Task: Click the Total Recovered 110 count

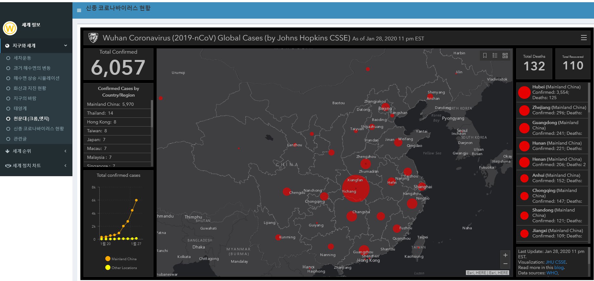Action: [x=573, y=65]
